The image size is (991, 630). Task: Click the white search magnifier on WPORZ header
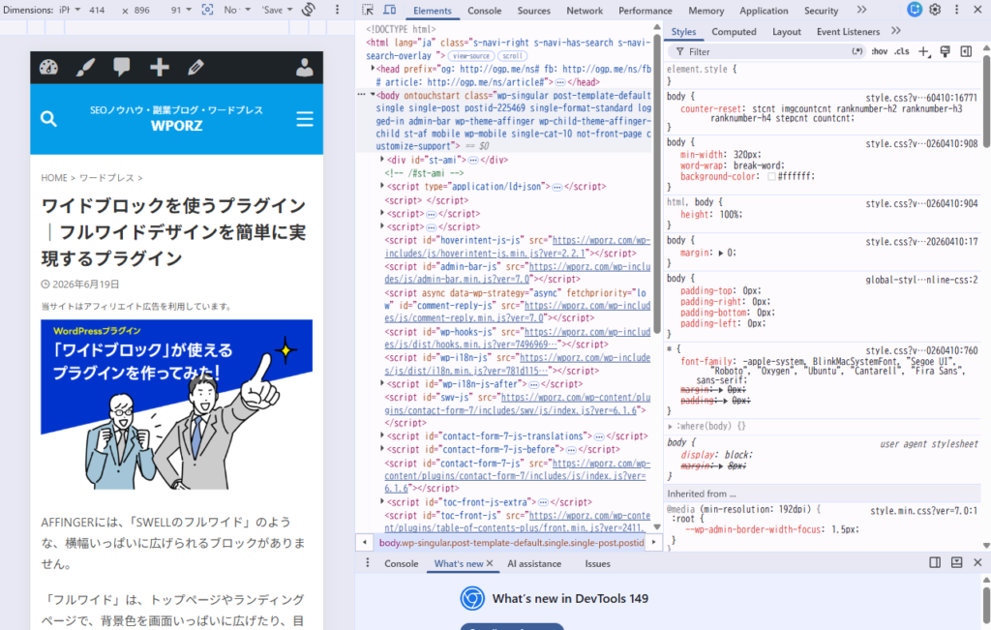tap(48, 119)
